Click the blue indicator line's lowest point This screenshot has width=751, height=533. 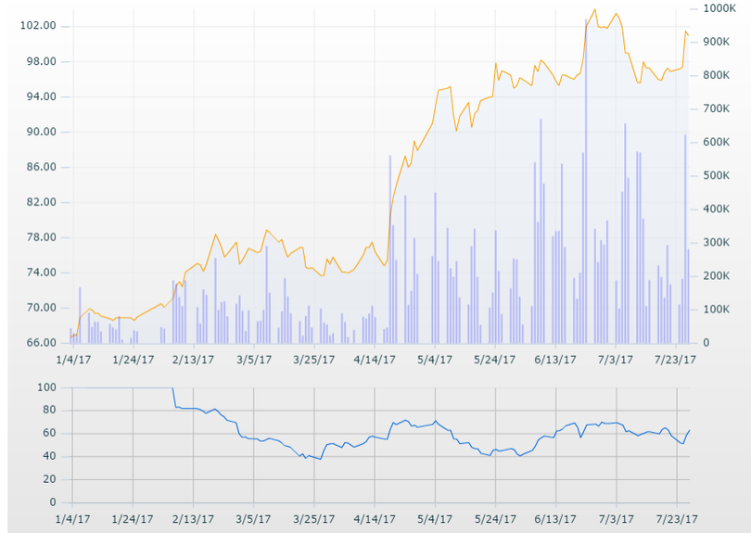[320, 459]
